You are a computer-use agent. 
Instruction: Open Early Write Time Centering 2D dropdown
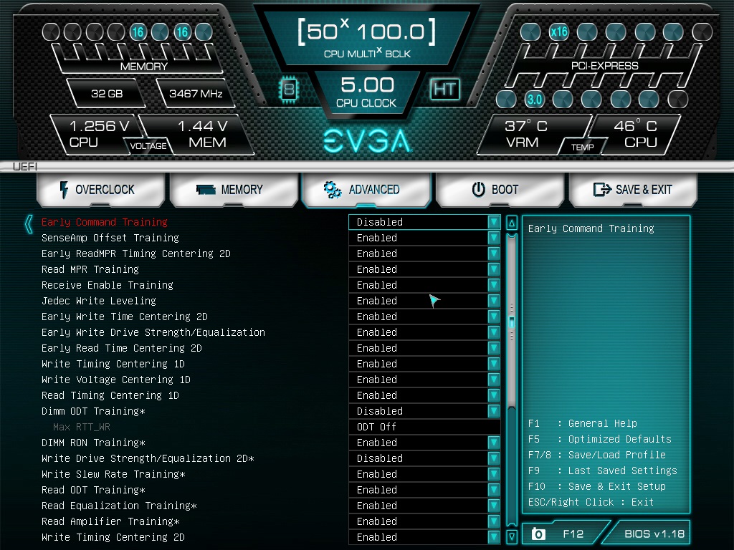[424, 317]
